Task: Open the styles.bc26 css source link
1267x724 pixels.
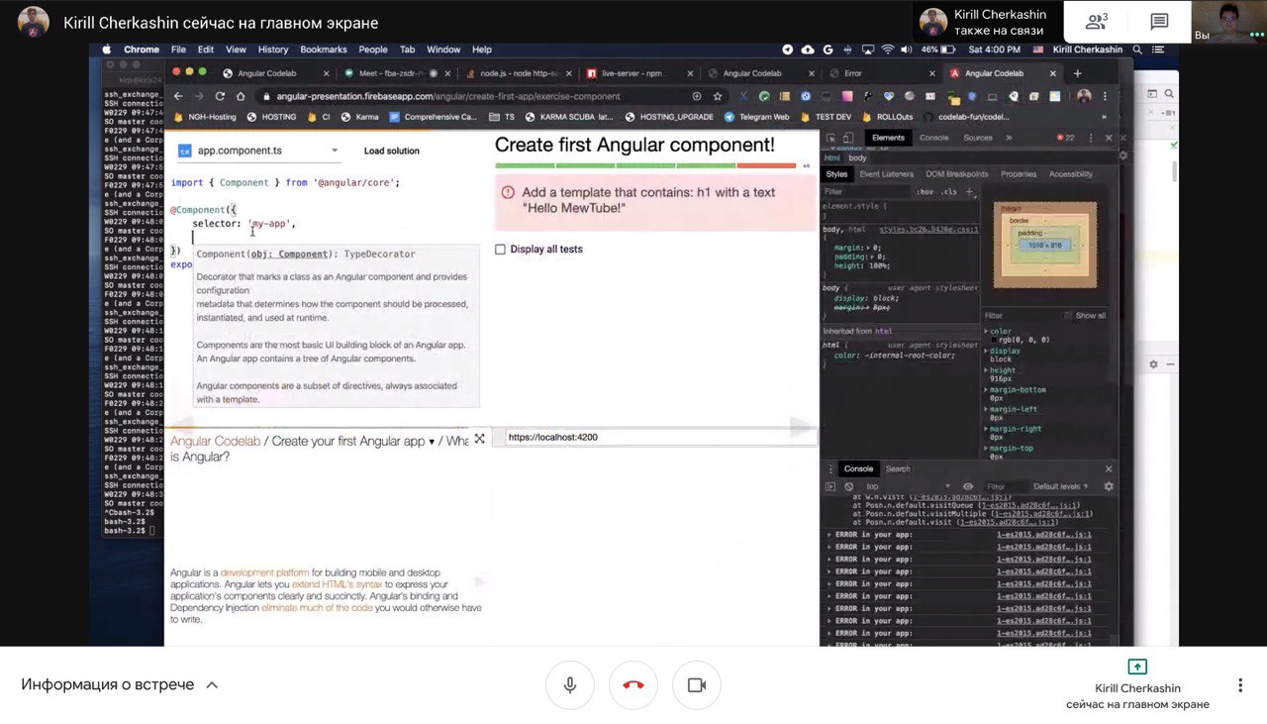Action: click(929, 229)
